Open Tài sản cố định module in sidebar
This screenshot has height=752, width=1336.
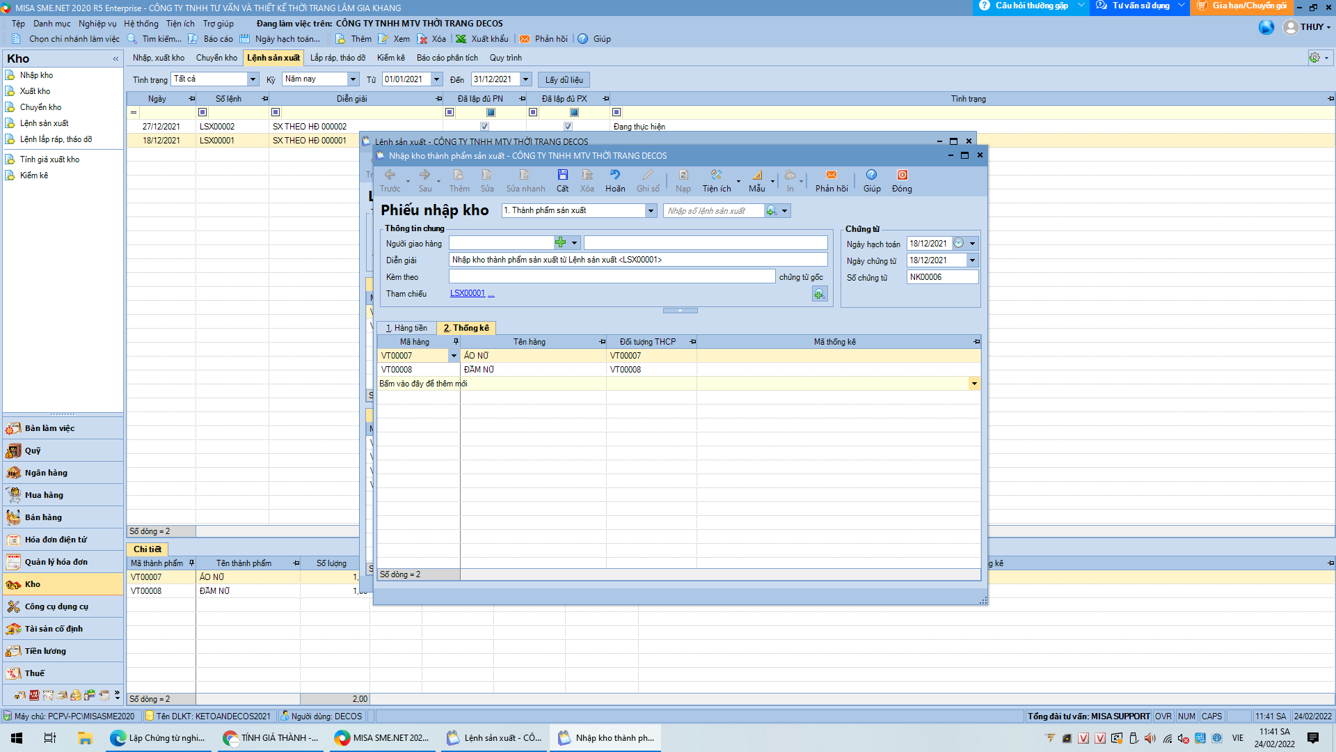coord(63,629)
